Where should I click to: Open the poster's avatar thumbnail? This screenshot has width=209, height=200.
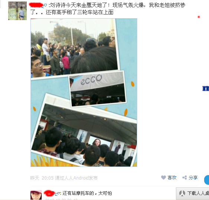17,11
